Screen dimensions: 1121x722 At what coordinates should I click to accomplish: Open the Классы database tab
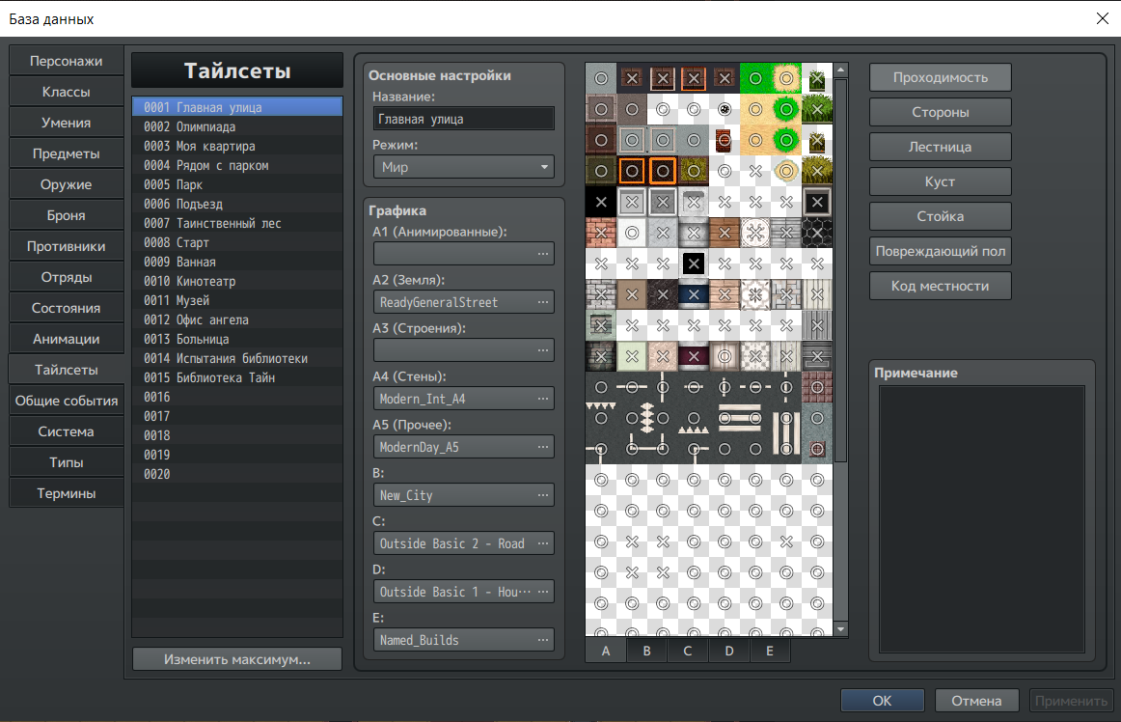(x=66, y=92)
